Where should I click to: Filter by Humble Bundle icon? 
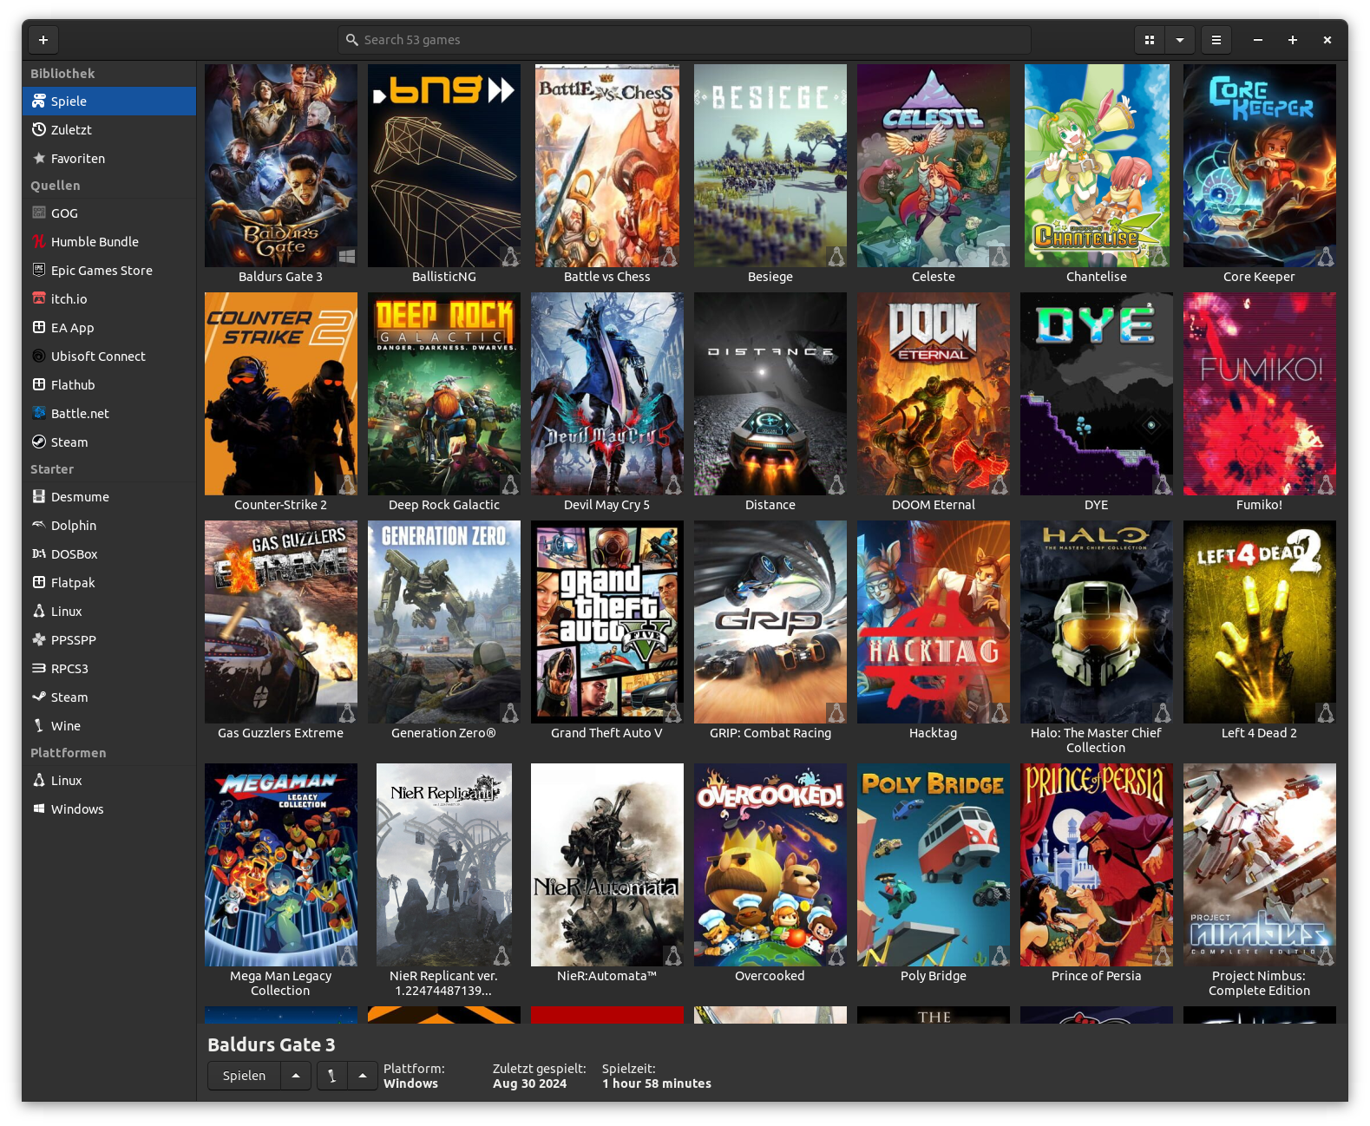39,242
